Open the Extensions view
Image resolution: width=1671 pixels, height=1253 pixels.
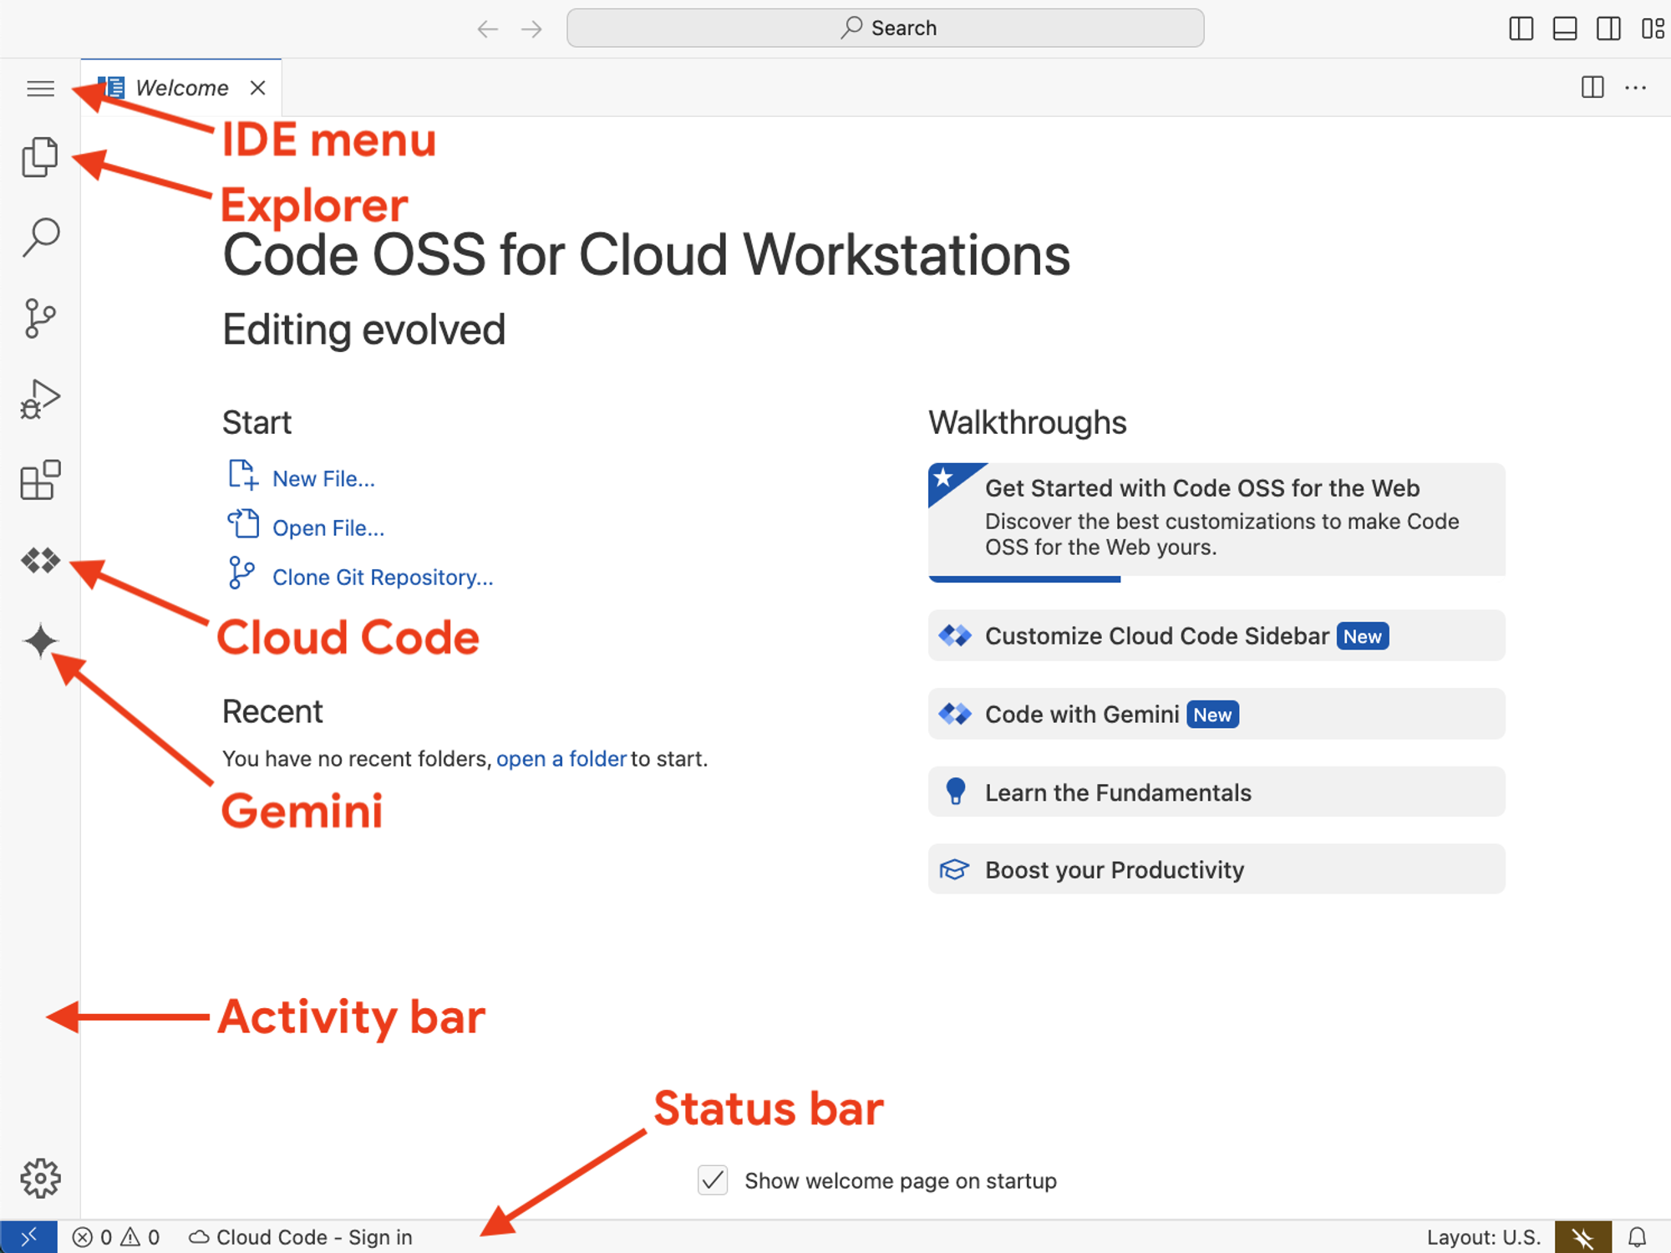(39, 480)
